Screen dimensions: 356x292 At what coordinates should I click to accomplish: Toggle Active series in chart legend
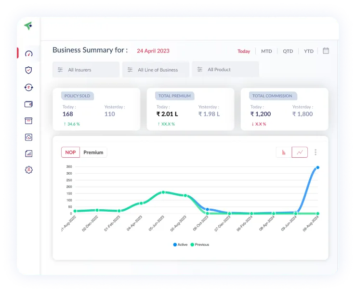[180, 245]
